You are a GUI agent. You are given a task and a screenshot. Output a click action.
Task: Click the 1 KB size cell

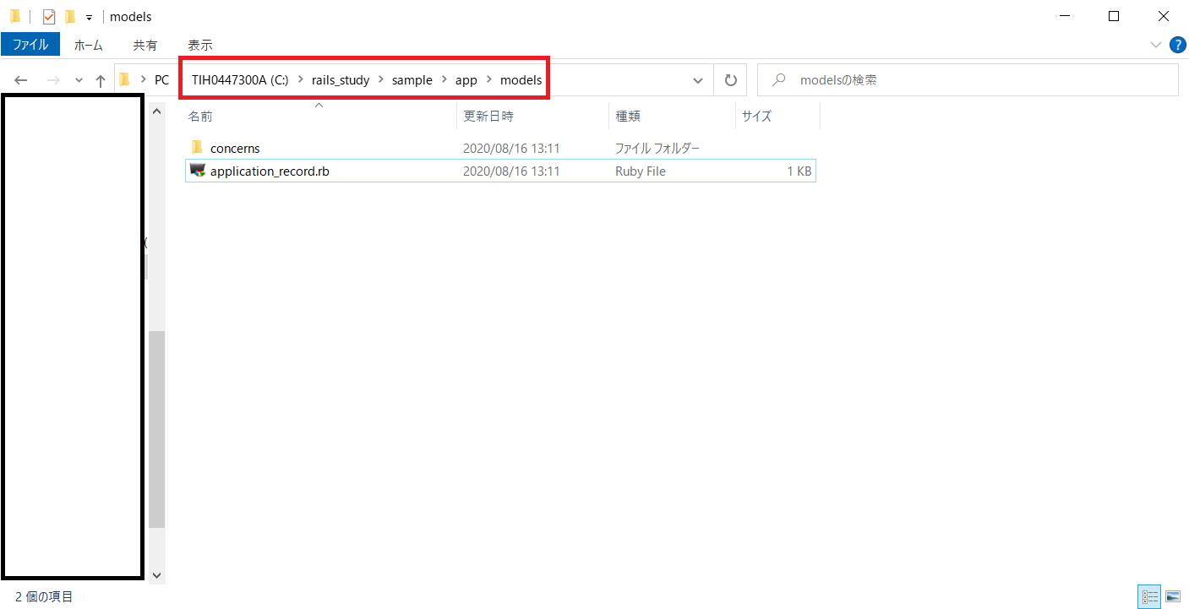799,171
